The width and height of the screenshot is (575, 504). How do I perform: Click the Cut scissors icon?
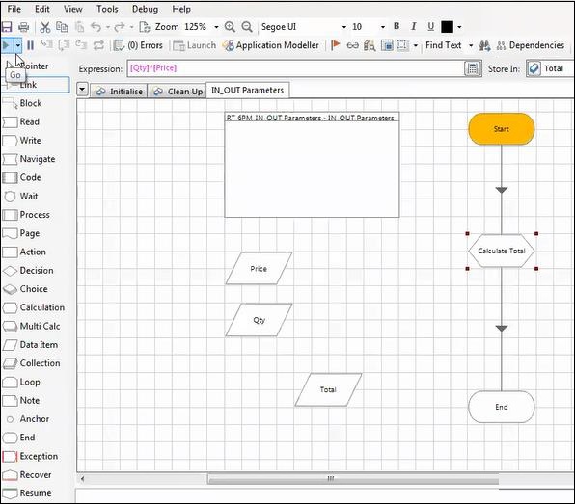[44, 27]
